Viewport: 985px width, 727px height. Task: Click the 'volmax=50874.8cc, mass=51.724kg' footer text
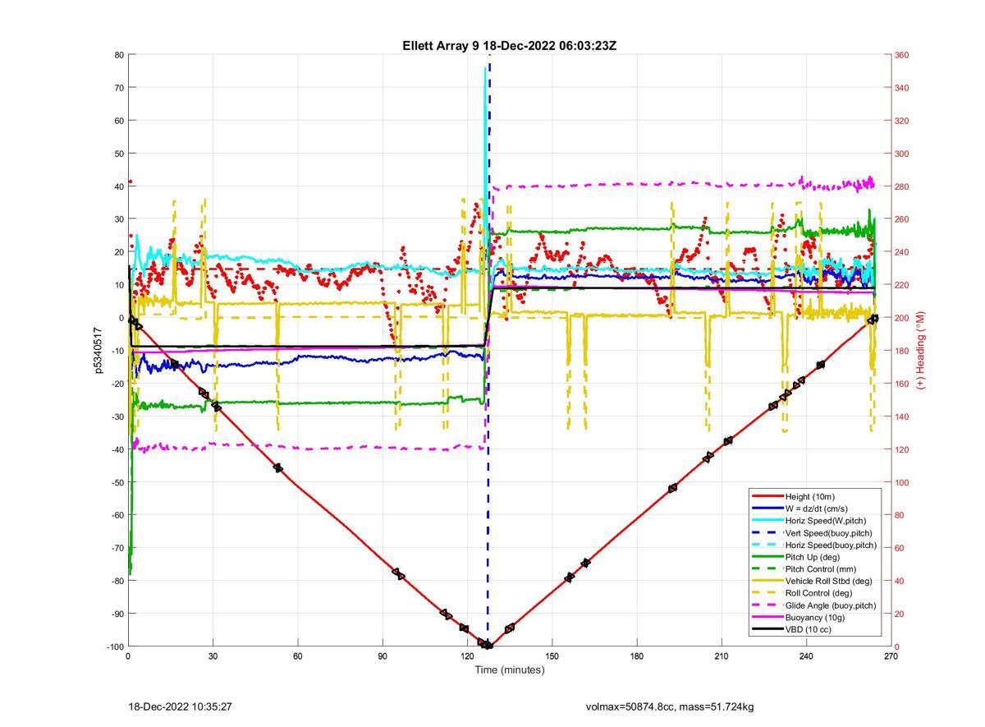coord(670,706)
